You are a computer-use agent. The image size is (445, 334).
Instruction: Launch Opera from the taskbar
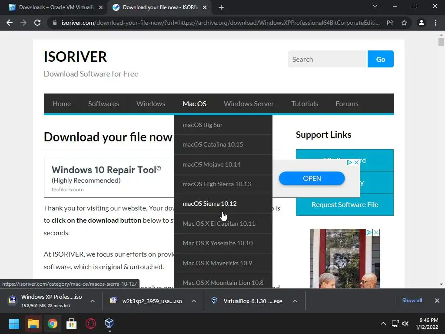[90, 324]
